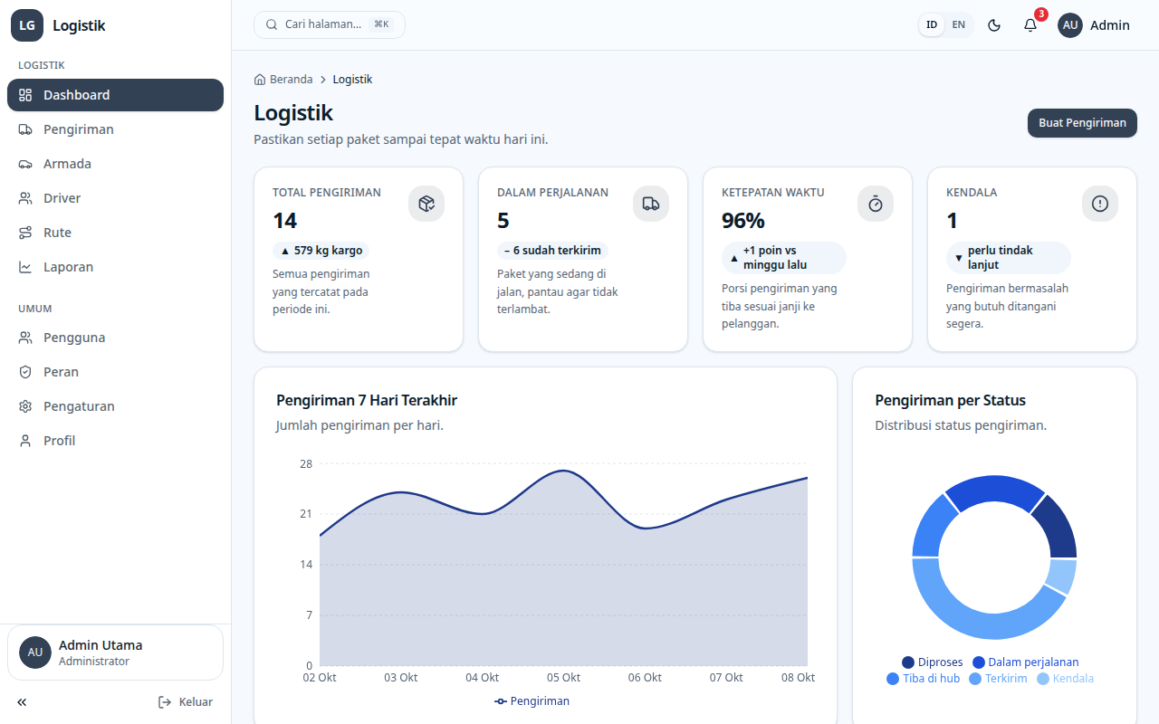
Task: Click the 08 Okt axis label
Action: tap(798, 678)
